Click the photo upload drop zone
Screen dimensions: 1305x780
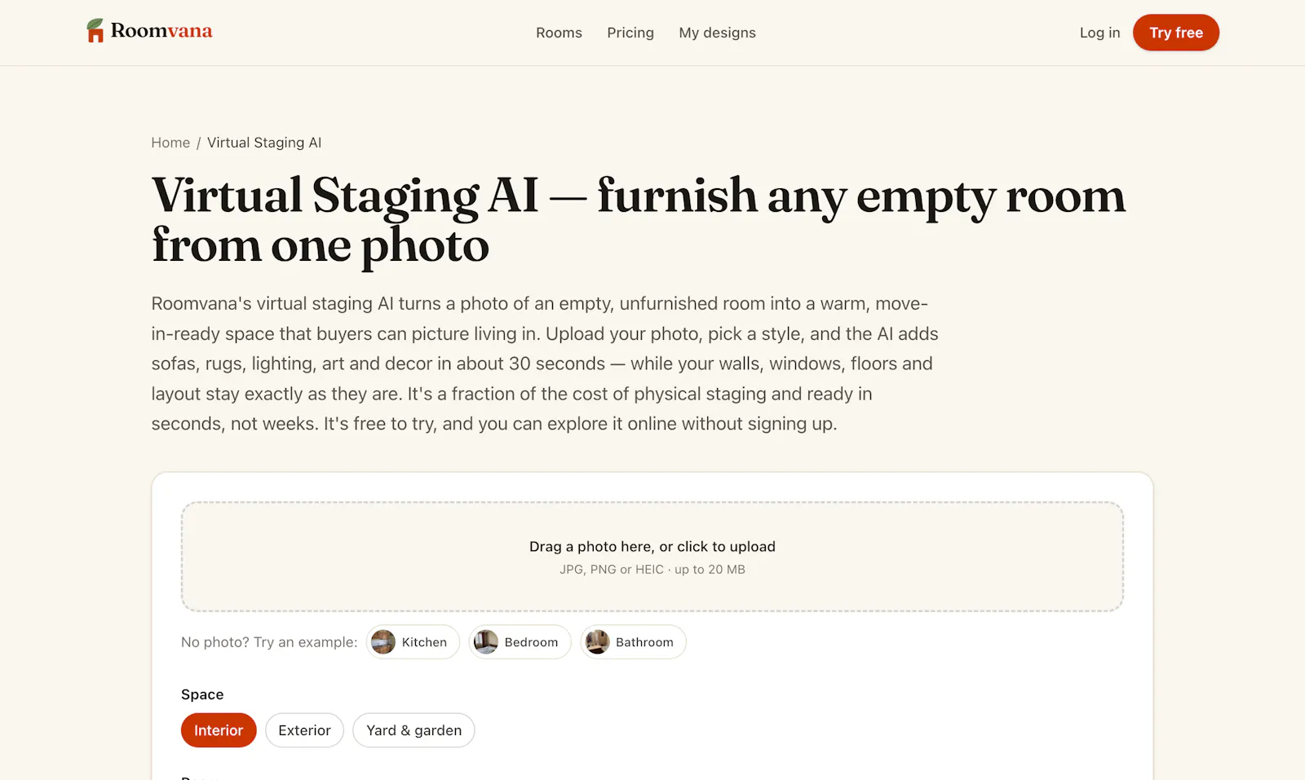click(652, 557)
